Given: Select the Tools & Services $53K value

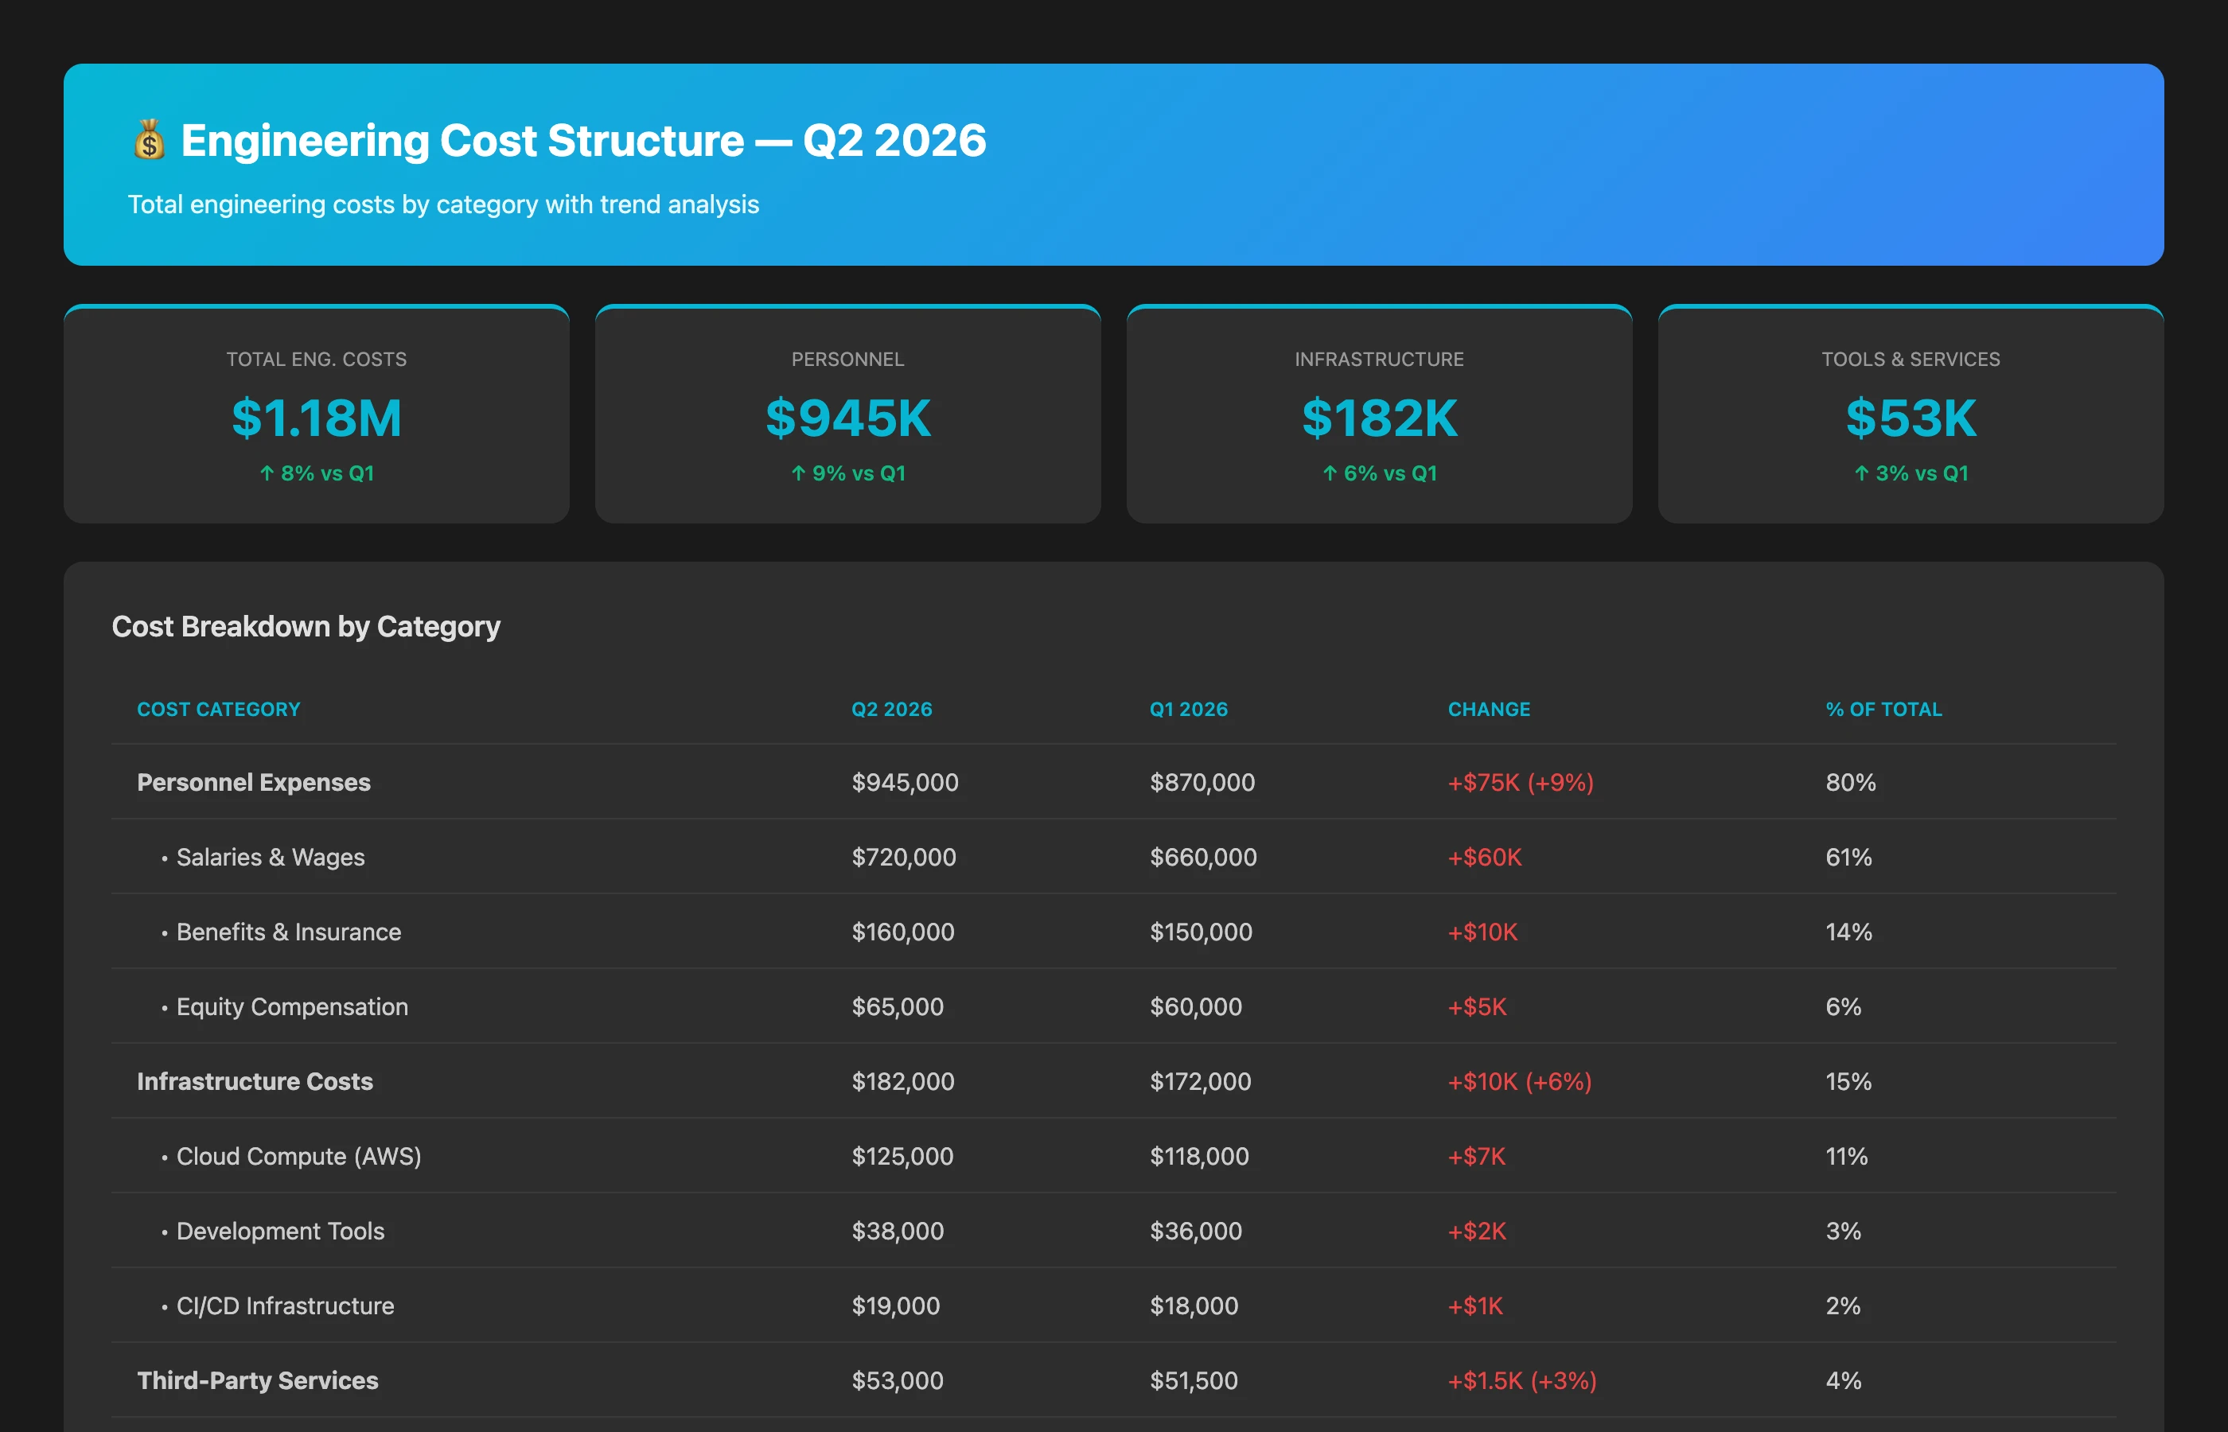Looking at the screenshot, I should 1911,418.
